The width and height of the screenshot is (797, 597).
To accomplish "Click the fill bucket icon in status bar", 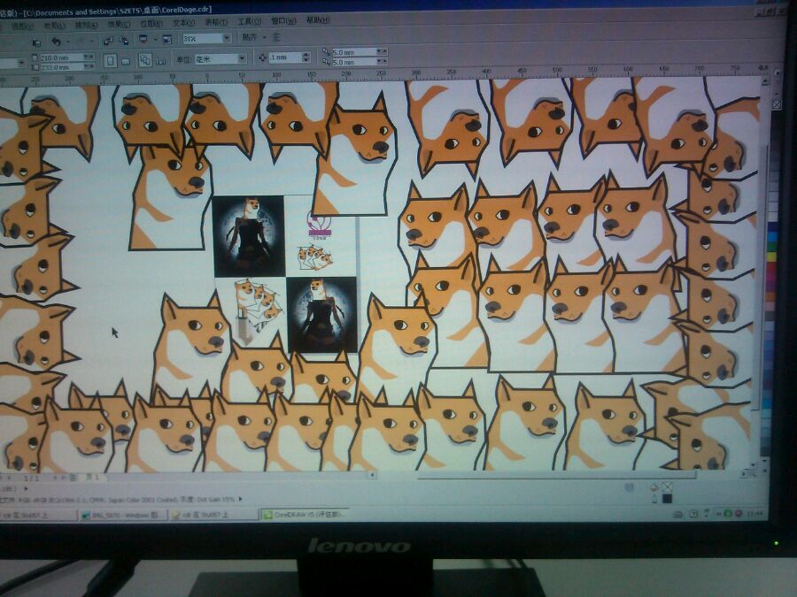I will (x=654, y=486).
